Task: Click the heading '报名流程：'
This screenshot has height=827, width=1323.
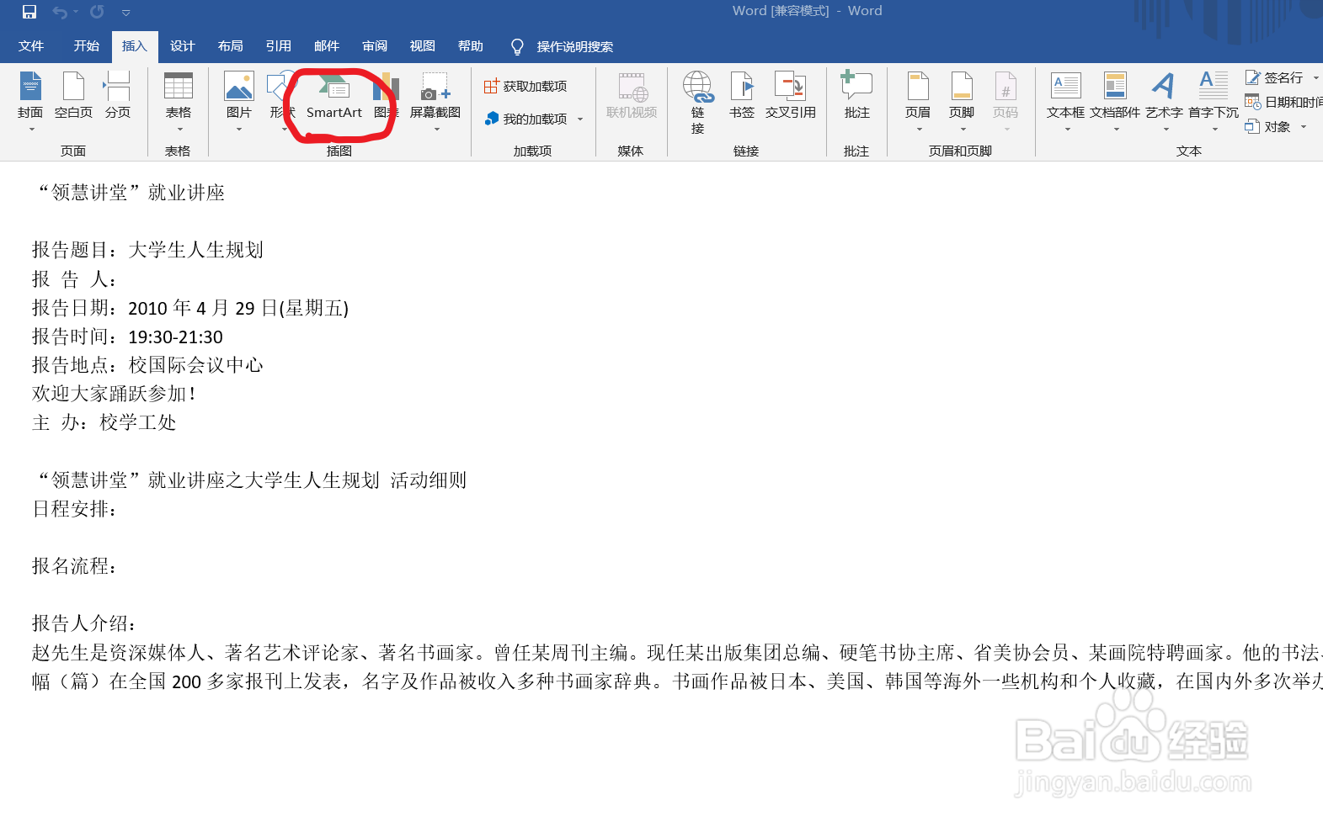Action: (x=74, y=566)
